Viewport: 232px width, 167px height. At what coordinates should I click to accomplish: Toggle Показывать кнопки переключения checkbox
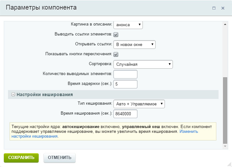point(116,54)
